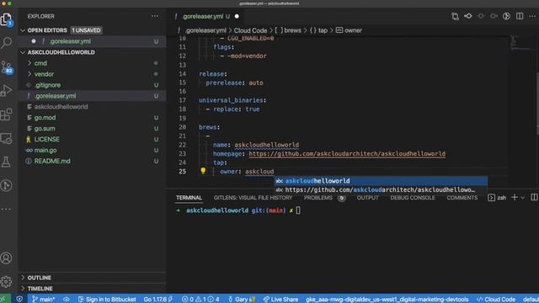Click the main branch in status bar
Image resolution: width=539 pixels, height=303 pixels.
[x=44, y=300]
